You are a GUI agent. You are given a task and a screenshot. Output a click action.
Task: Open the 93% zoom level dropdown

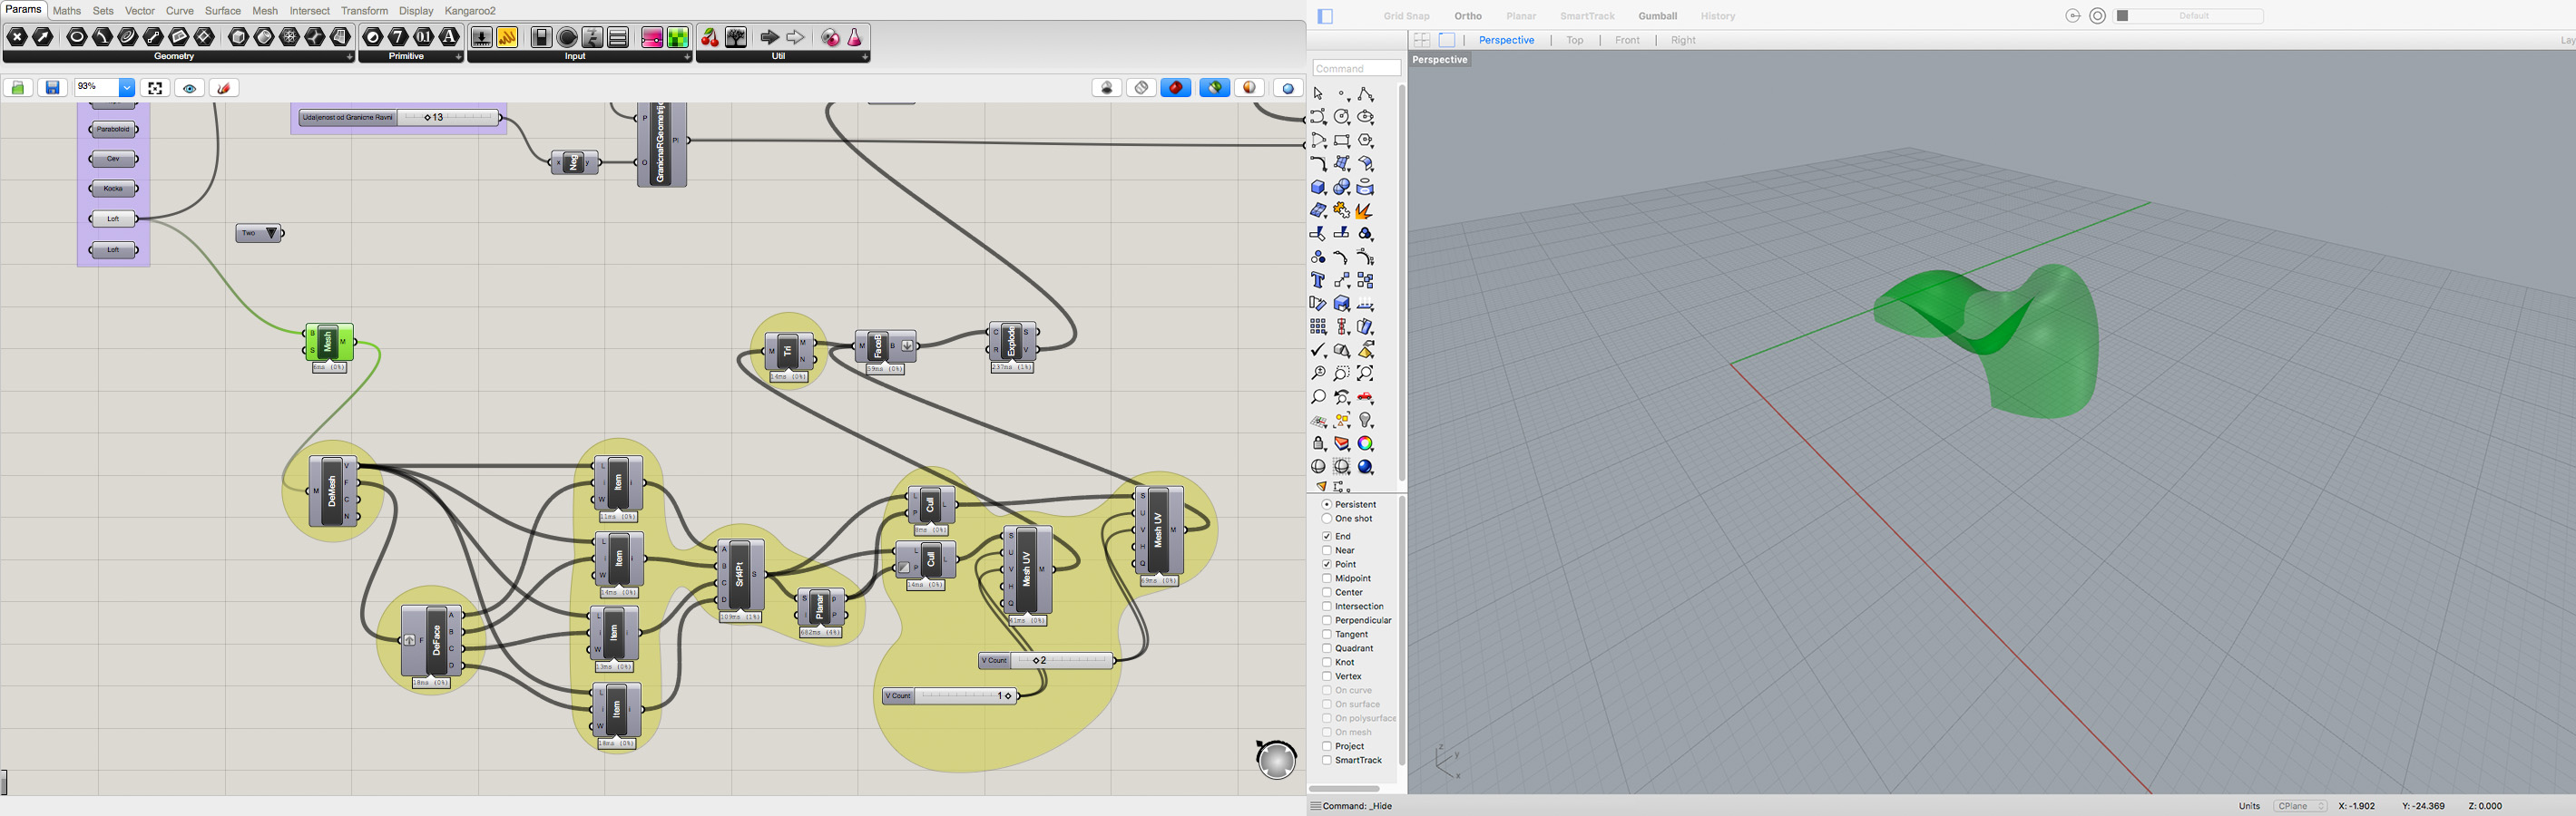point(127,88)
